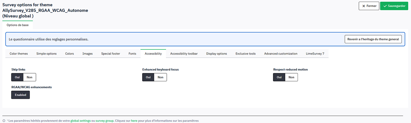Select the Special footer tab
Image resolution: width=411 pixels, height=123 pixels.
click(x=111, y=53)
